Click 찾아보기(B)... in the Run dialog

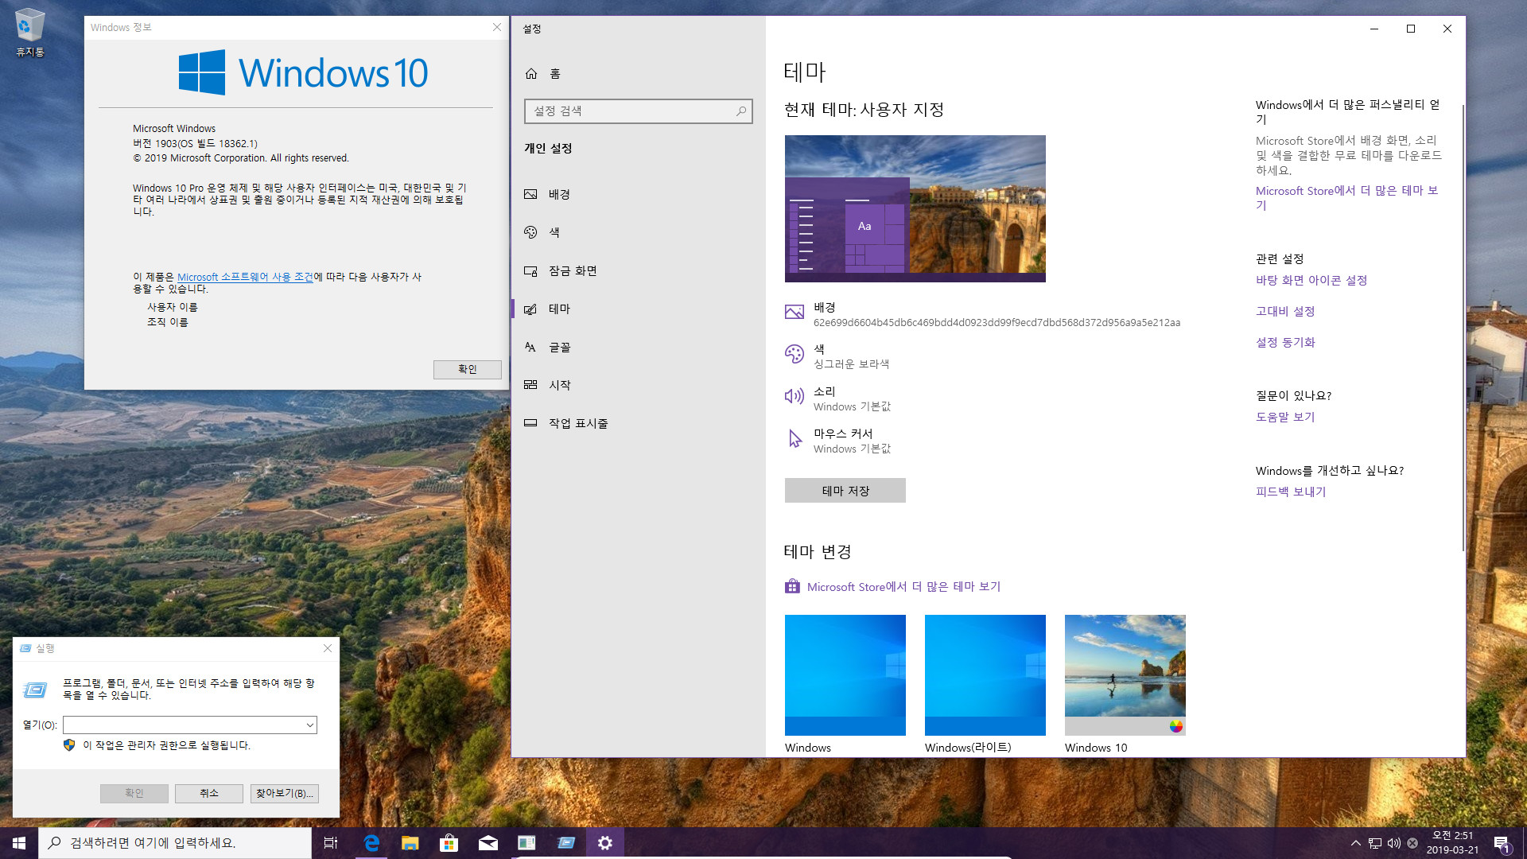click(285, 794)
